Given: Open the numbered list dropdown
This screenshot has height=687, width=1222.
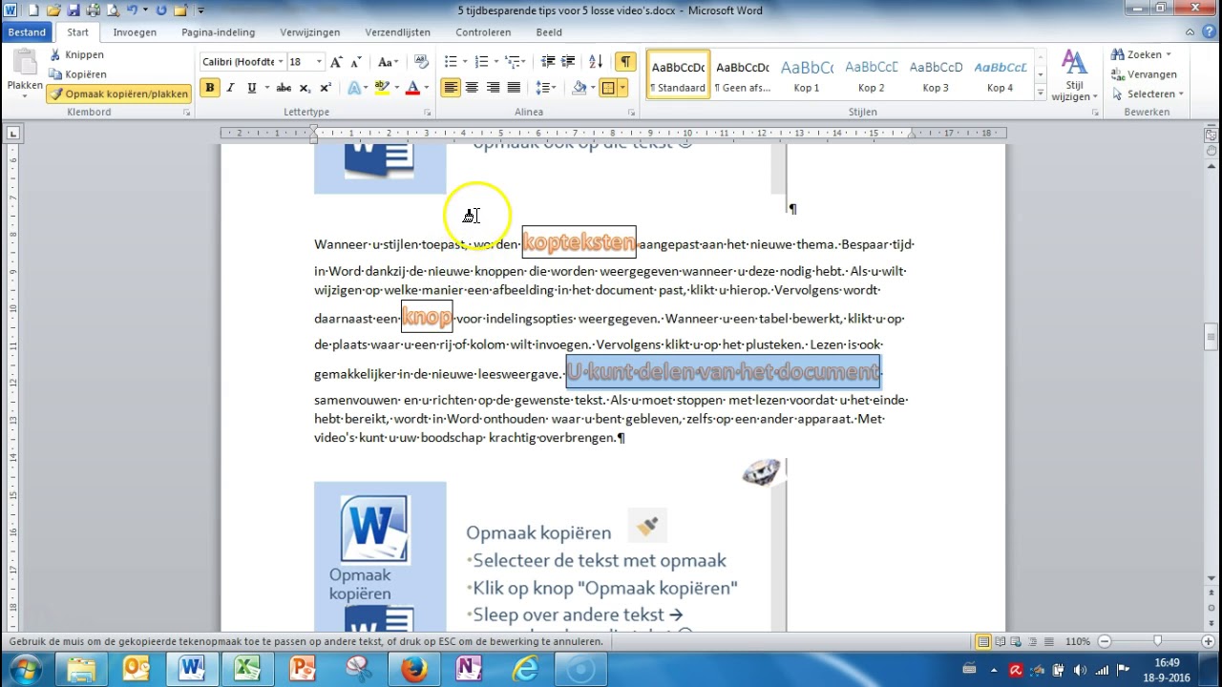Looking at the screenshot, I should pos(495,62).
